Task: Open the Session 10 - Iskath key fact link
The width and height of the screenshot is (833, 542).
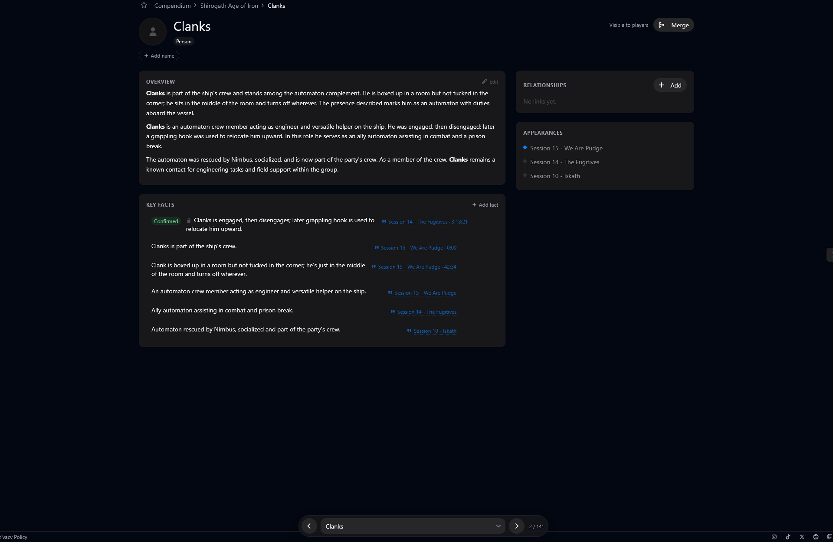Action: (435, 331)
